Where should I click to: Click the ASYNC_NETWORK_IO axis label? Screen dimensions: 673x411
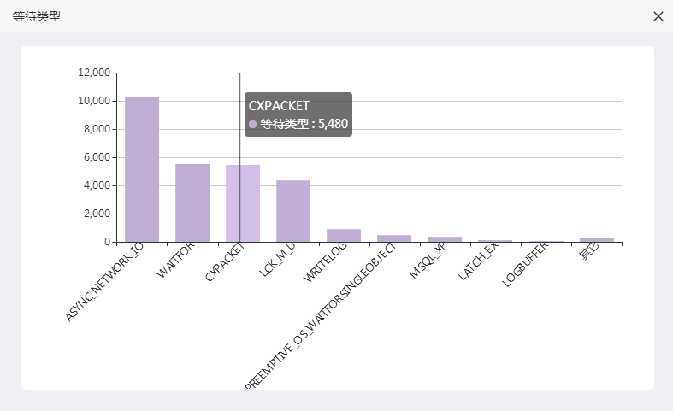point(104,282)
